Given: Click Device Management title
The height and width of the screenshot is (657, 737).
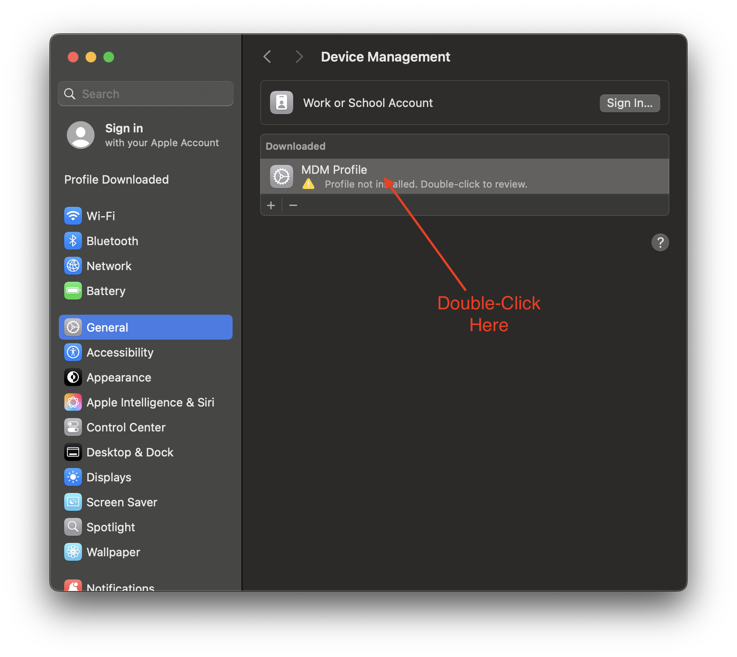Looking at the screenshot, I should click(385, 57).
